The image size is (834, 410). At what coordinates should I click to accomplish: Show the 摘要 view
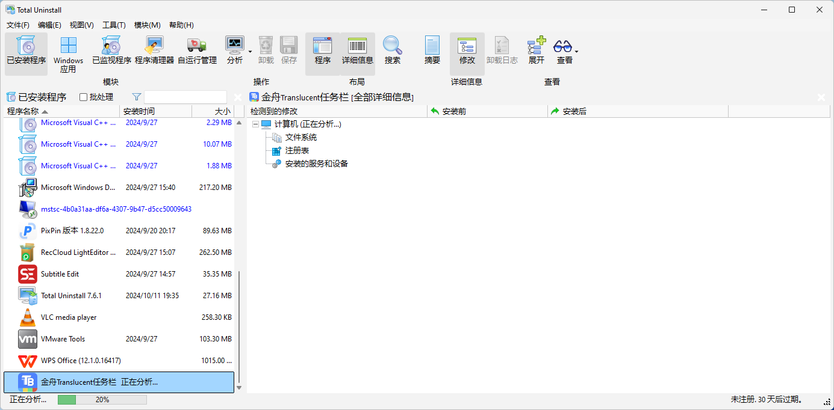coord(432,50)
